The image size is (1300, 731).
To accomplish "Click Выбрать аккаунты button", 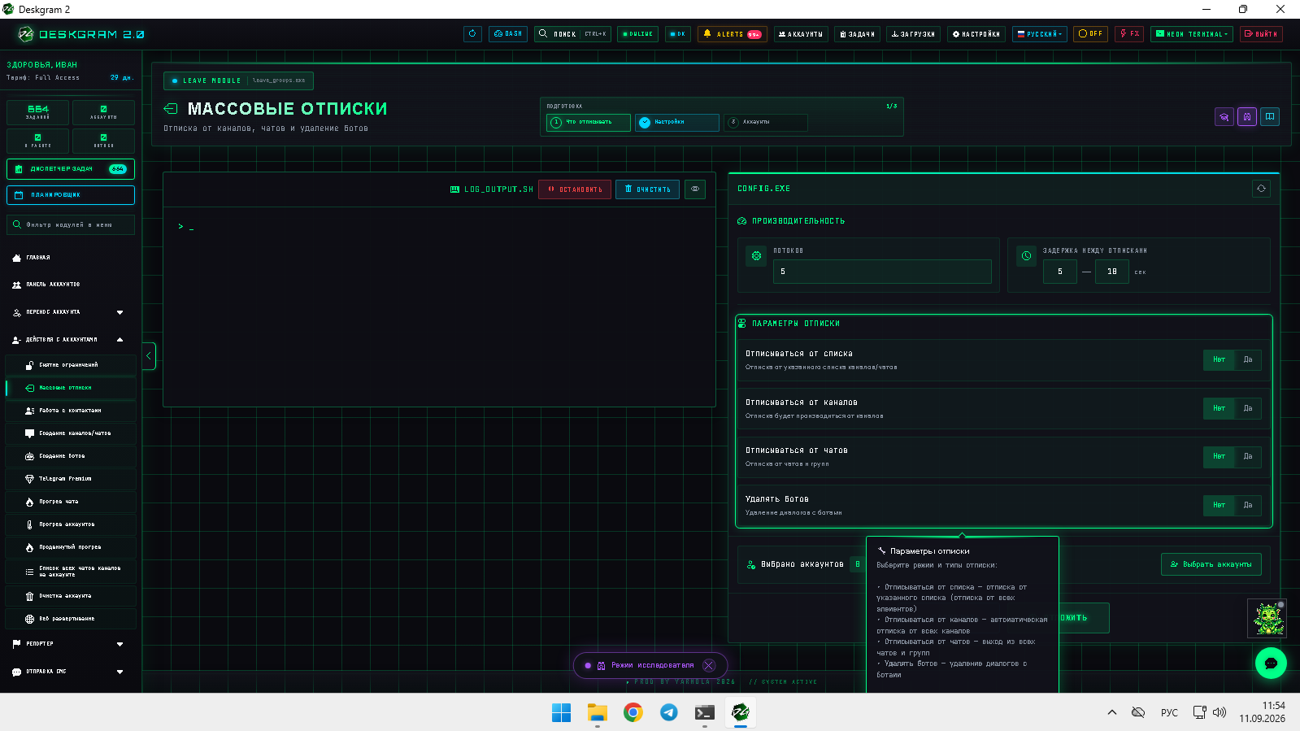I will point(1211,564).
